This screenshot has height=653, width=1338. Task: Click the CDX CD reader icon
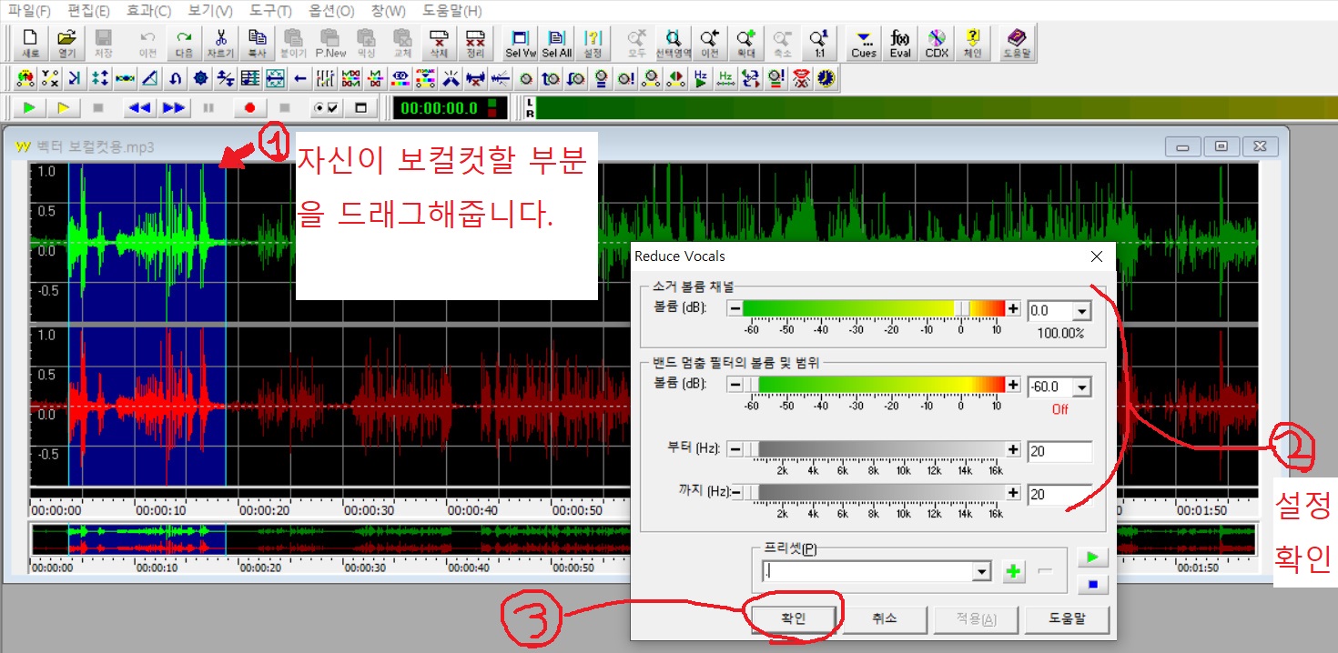coord(937,42)
